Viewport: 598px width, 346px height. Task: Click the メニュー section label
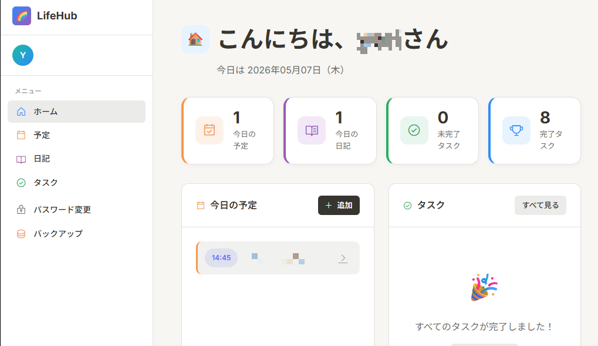[28, 91]
